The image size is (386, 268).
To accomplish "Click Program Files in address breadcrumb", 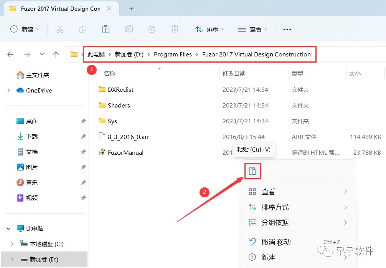I will (173, 55).
